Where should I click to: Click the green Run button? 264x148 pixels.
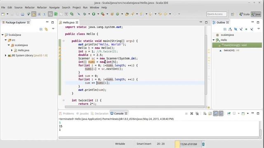click(x=94, y=14)
